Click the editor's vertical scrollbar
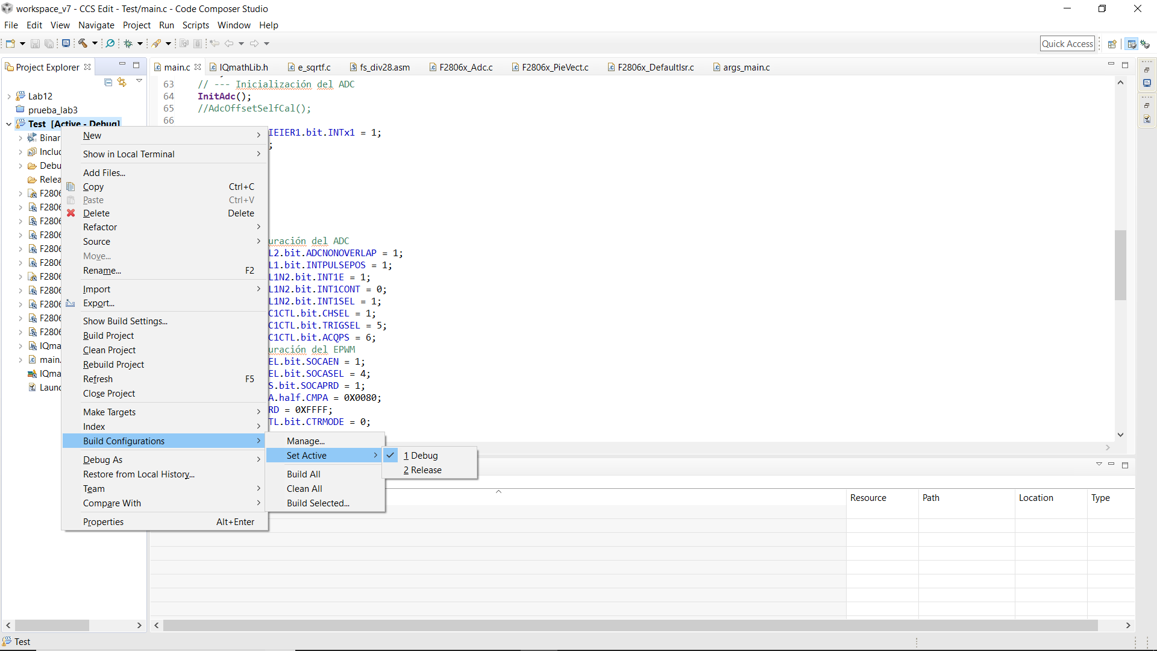The width and height of the screenshot is (1157, 651). click(1121, 265)
